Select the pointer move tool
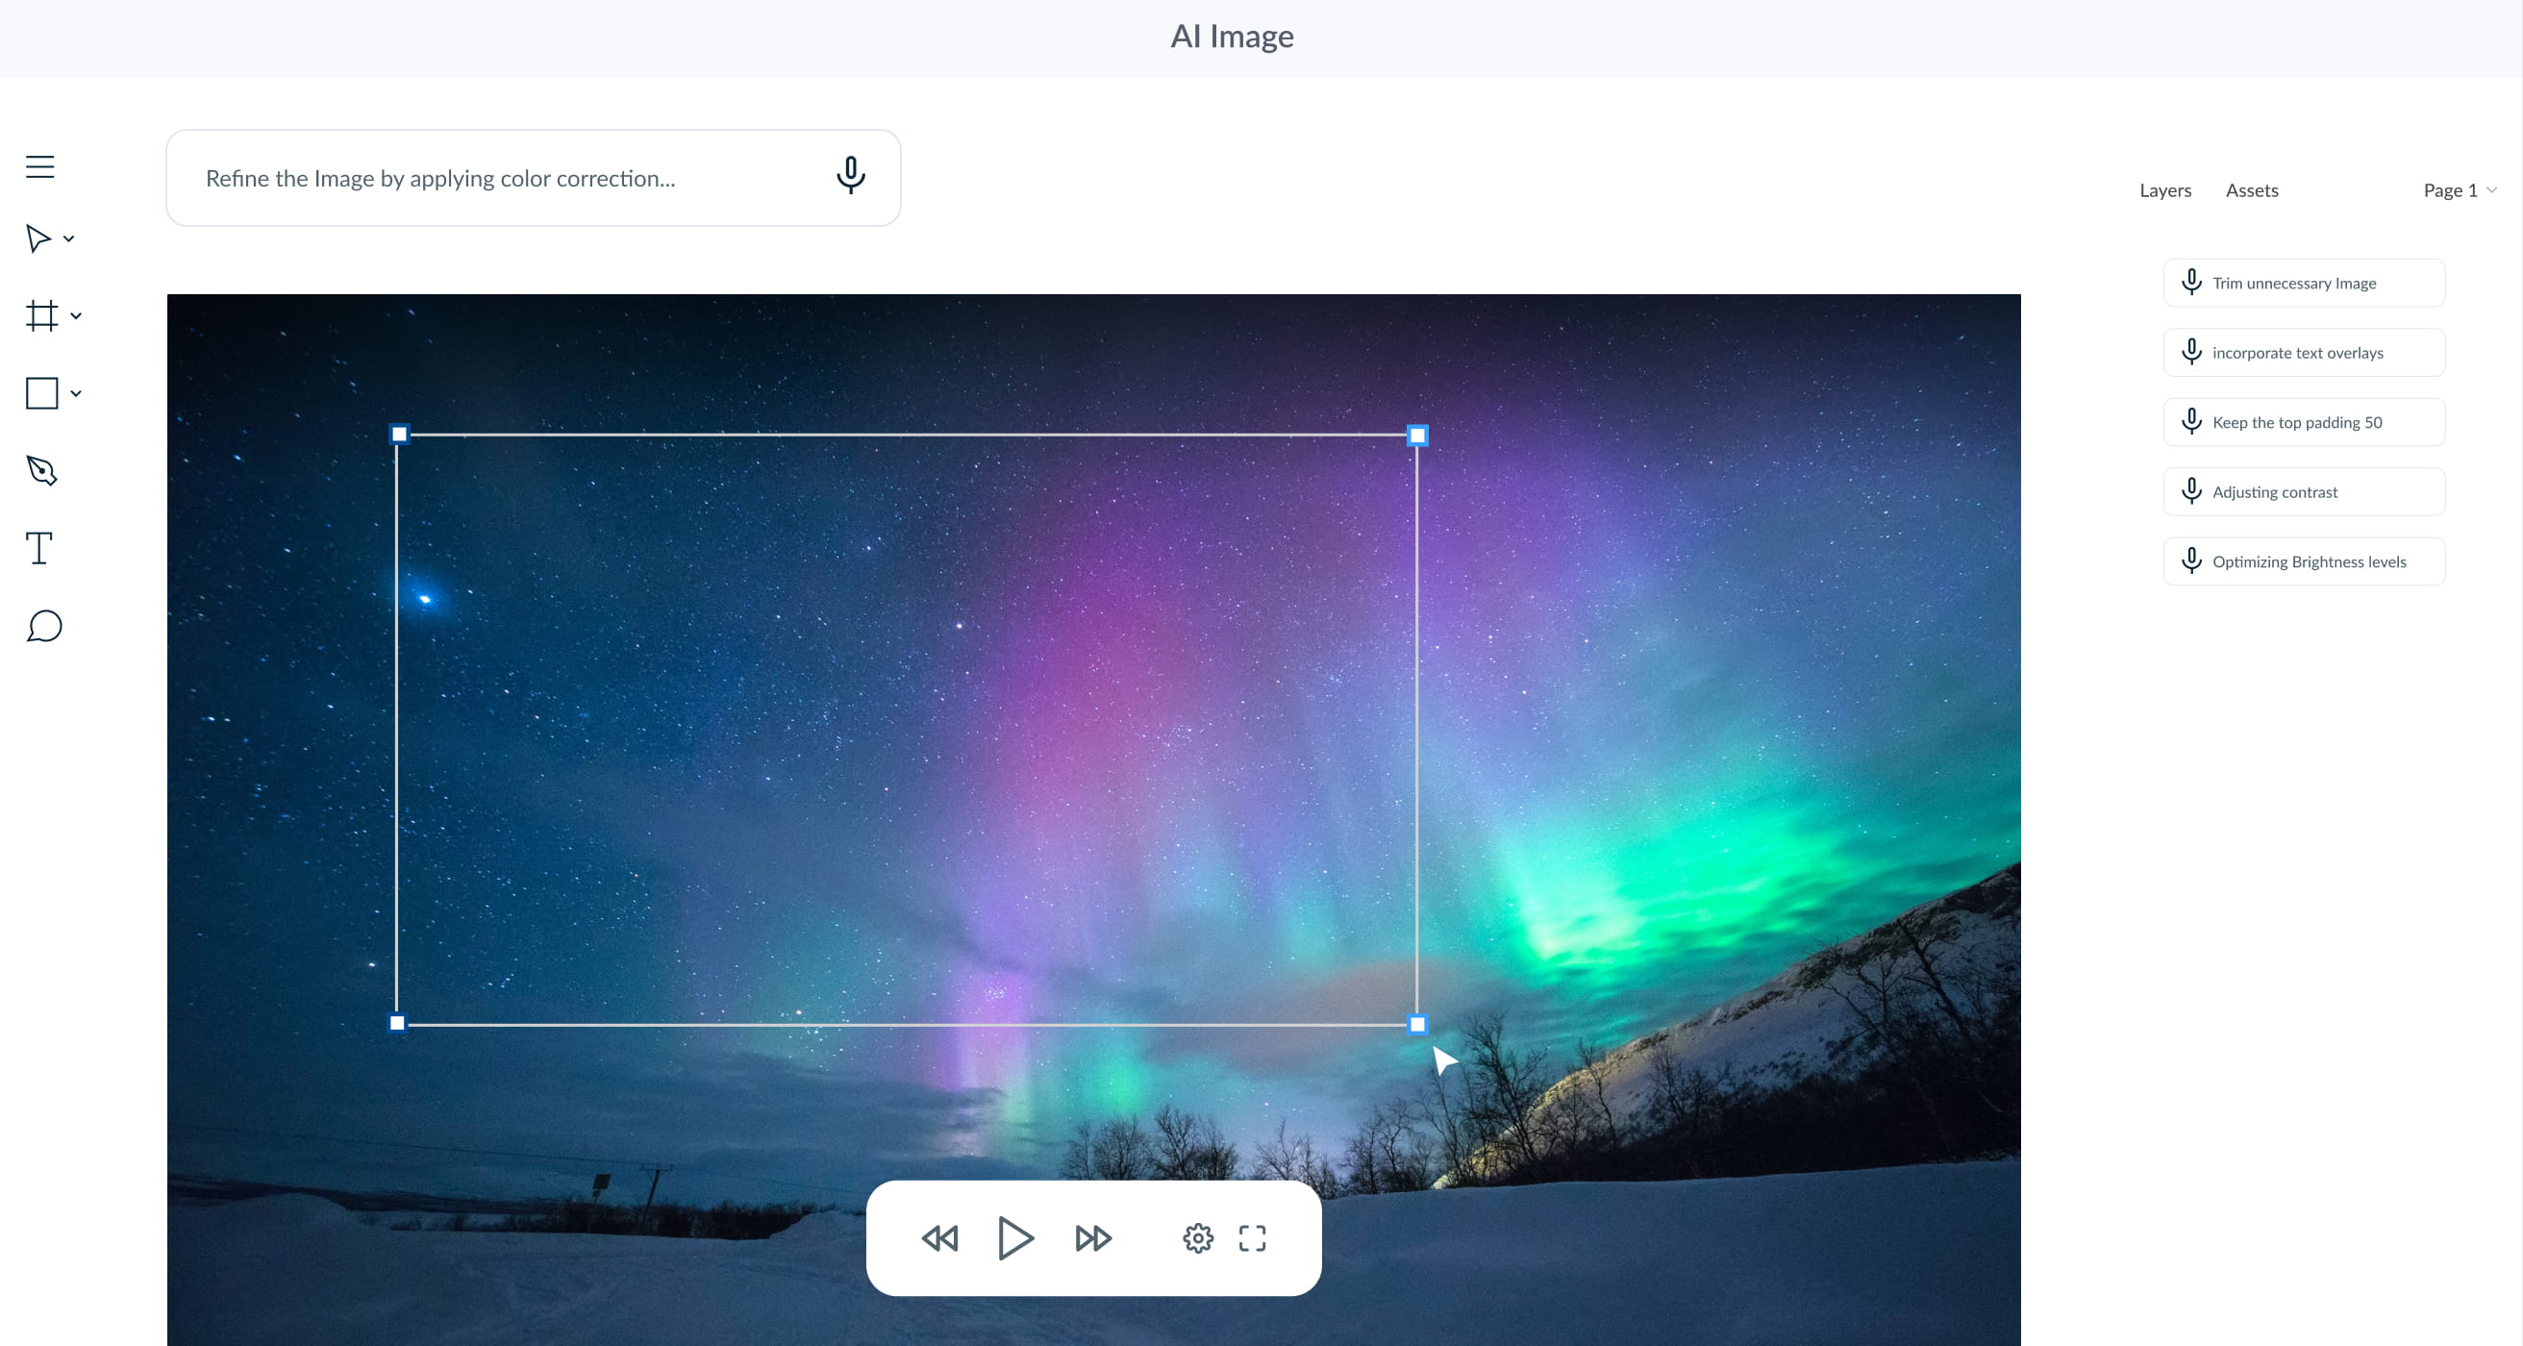The height and width of the screenshot is (1346, 2523). 37,238
